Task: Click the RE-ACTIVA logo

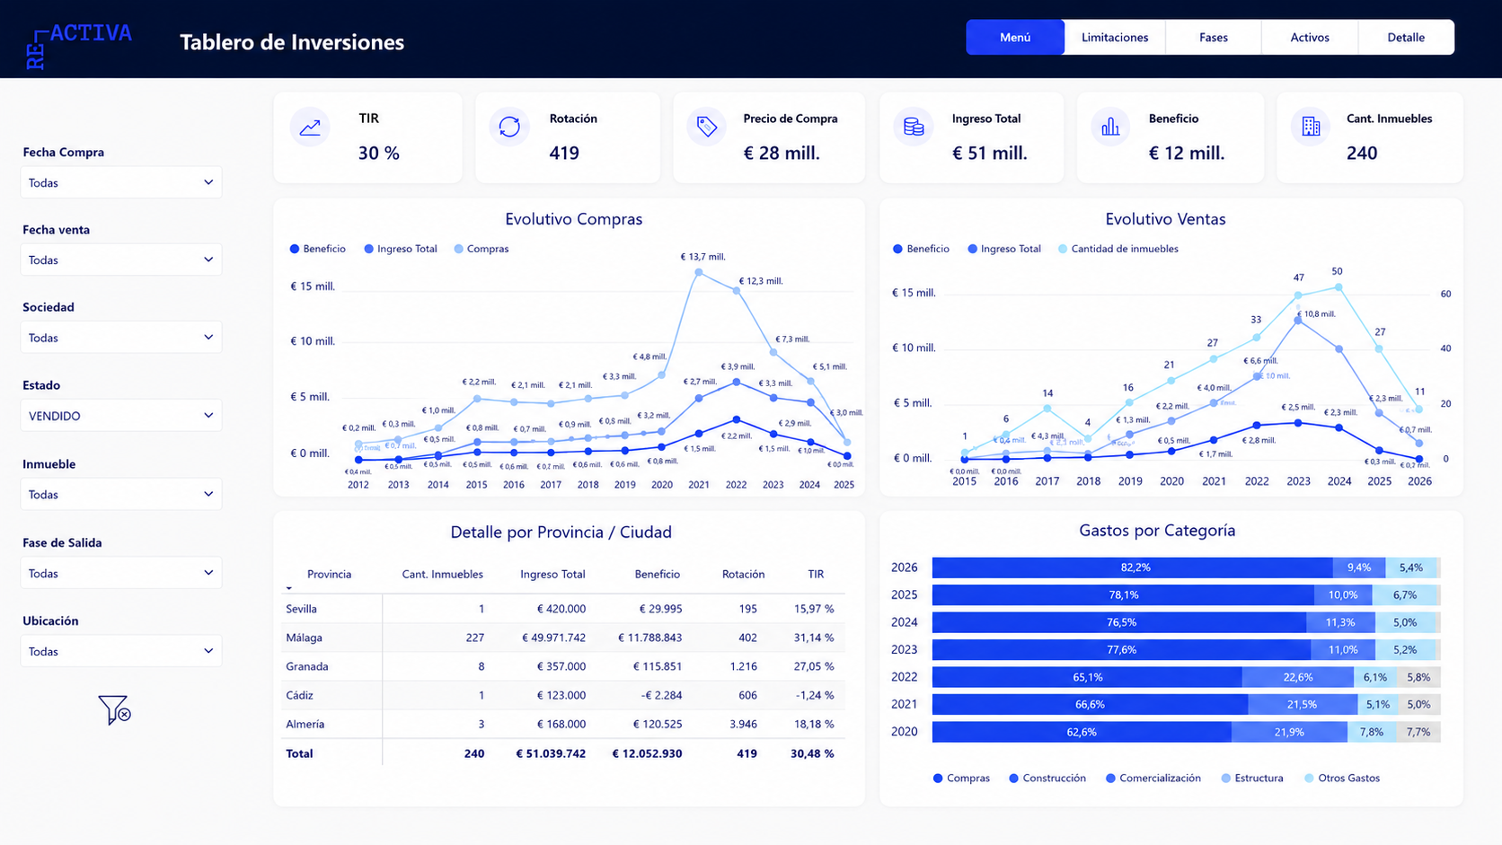Action: point(79,45)
